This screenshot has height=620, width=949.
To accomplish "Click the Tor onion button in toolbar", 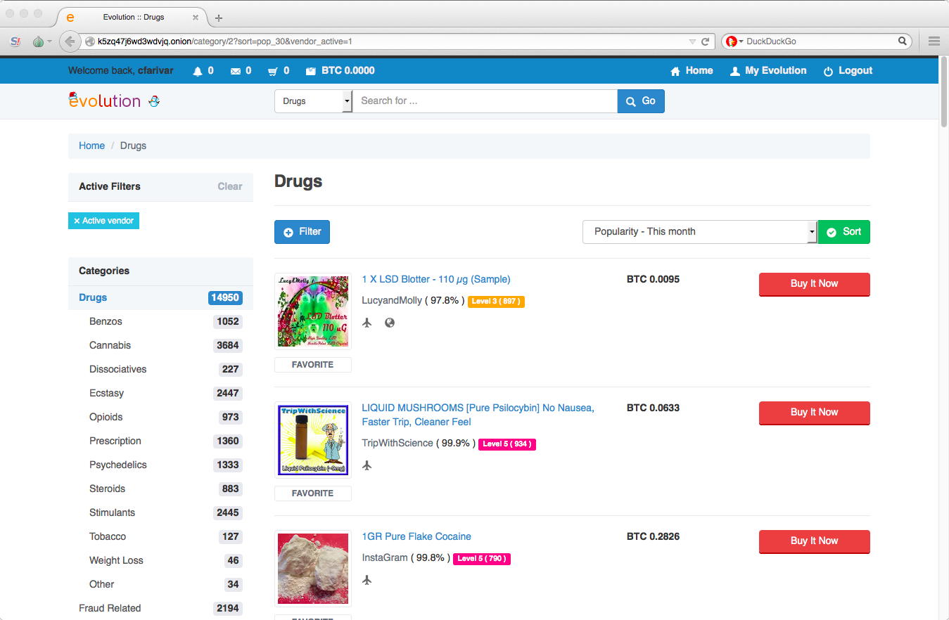I will (x=38, y=41).
